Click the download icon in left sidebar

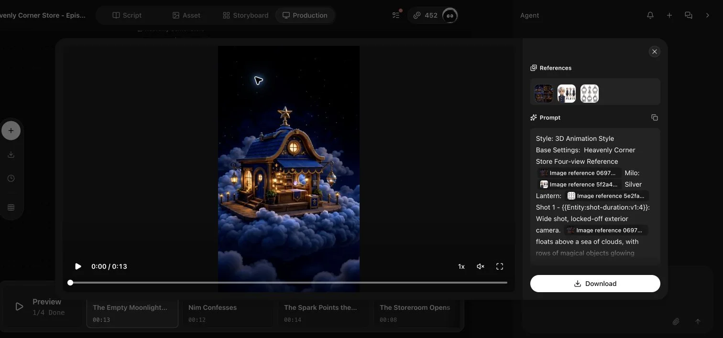11,155
